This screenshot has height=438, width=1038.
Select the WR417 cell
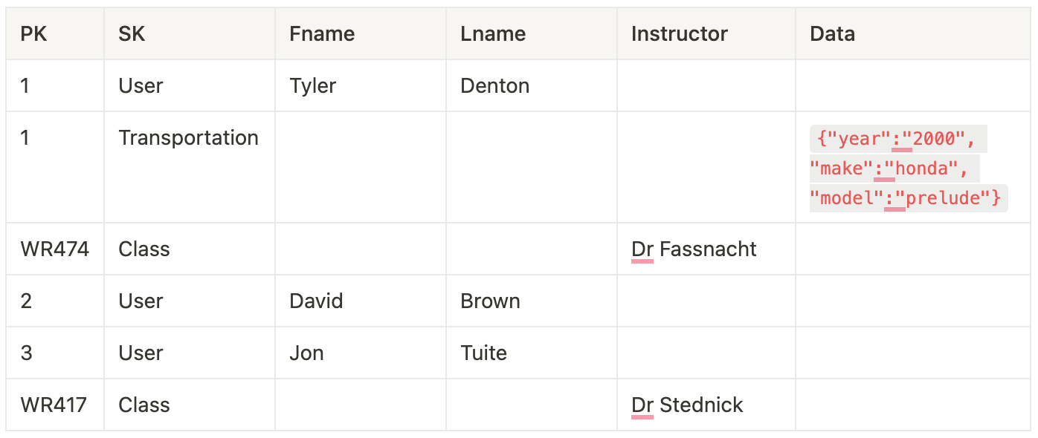pos(54,405)
